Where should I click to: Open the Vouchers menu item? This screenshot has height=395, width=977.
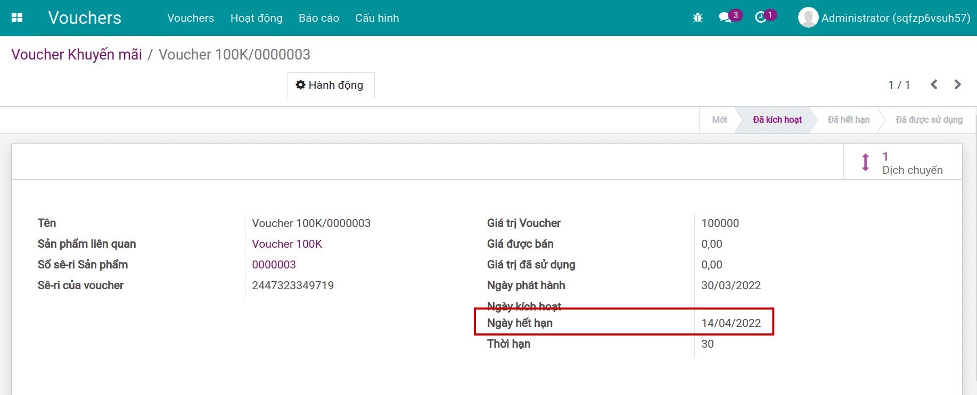(x=191, y=18)
